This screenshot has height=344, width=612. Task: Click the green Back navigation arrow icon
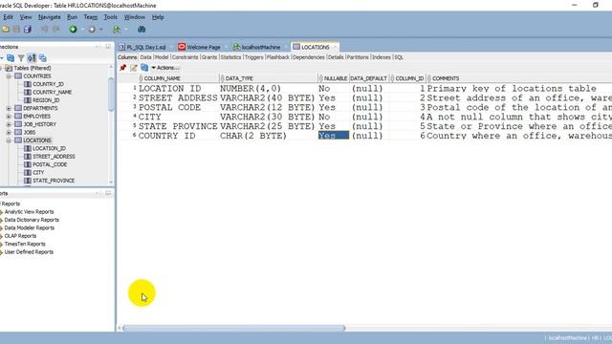(x=73, y=30)
